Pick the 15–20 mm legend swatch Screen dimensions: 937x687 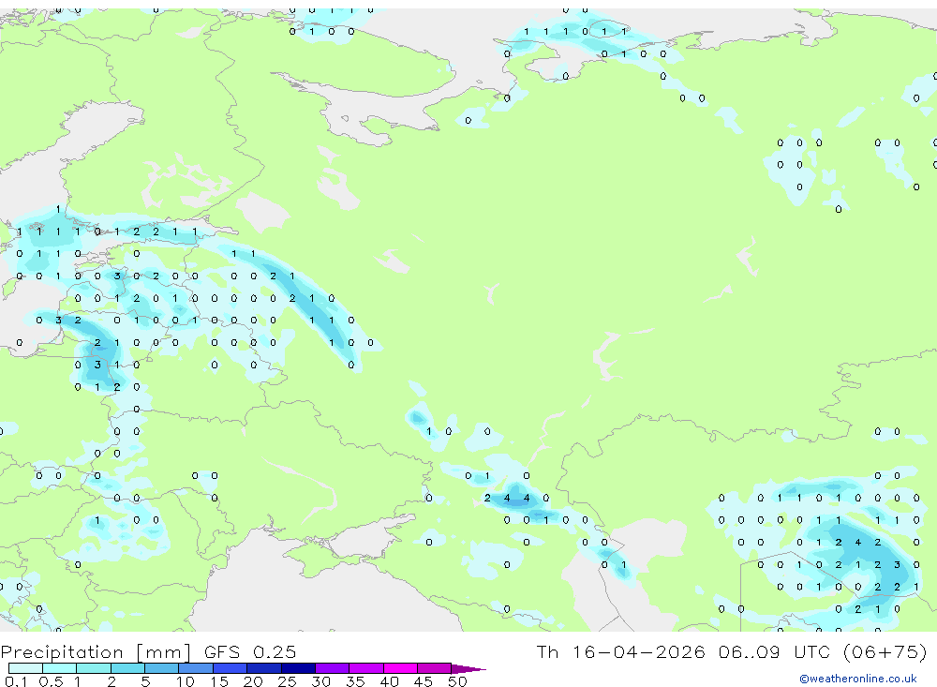(231, 668)
